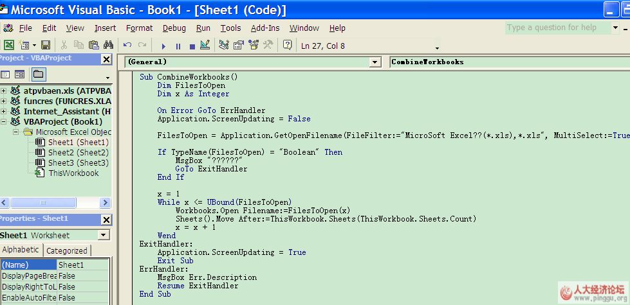Open the Insert object dropdown arrow
Screen dimensions: 630x305
(x=35, y=46)
